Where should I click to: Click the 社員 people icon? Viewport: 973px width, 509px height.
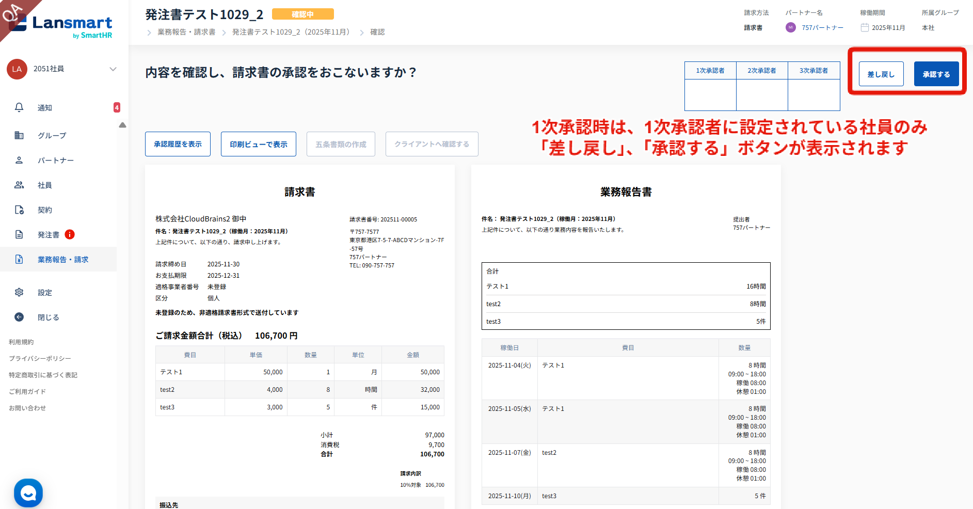19,185
